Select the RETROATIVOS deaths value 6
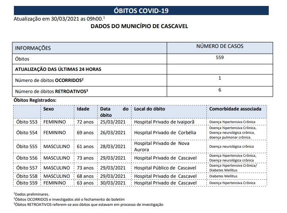The image size is (287, 213). click(x=220, y=90)
